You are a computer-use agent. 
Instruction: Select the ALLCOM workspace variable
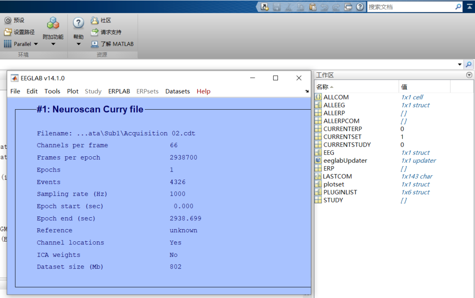[x=336, y=97]
